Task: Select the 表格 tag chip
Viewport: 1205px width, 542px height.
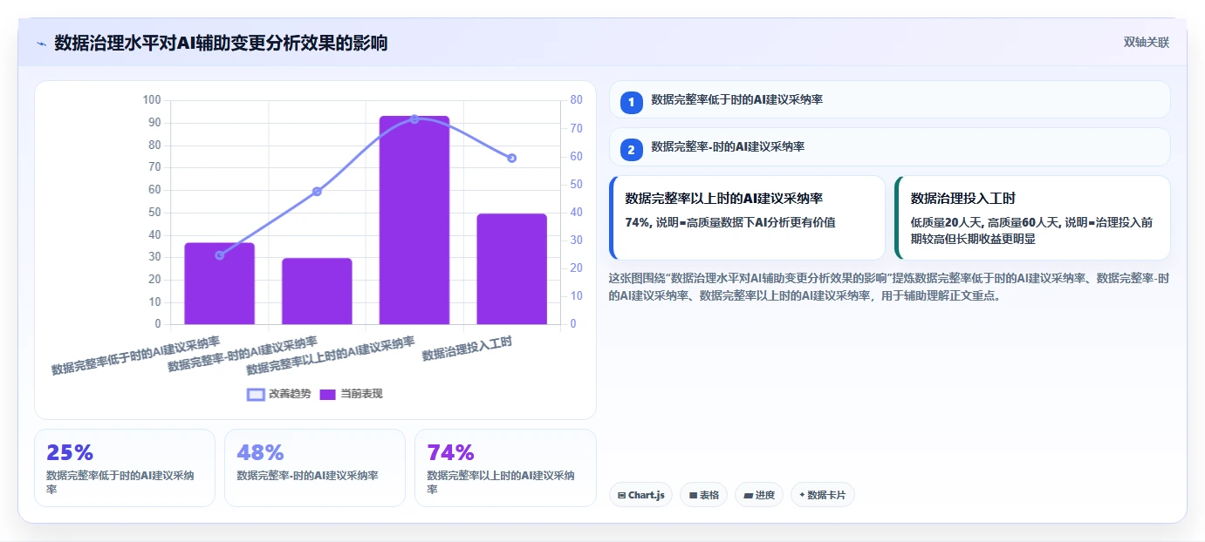Action: point(703,495)
